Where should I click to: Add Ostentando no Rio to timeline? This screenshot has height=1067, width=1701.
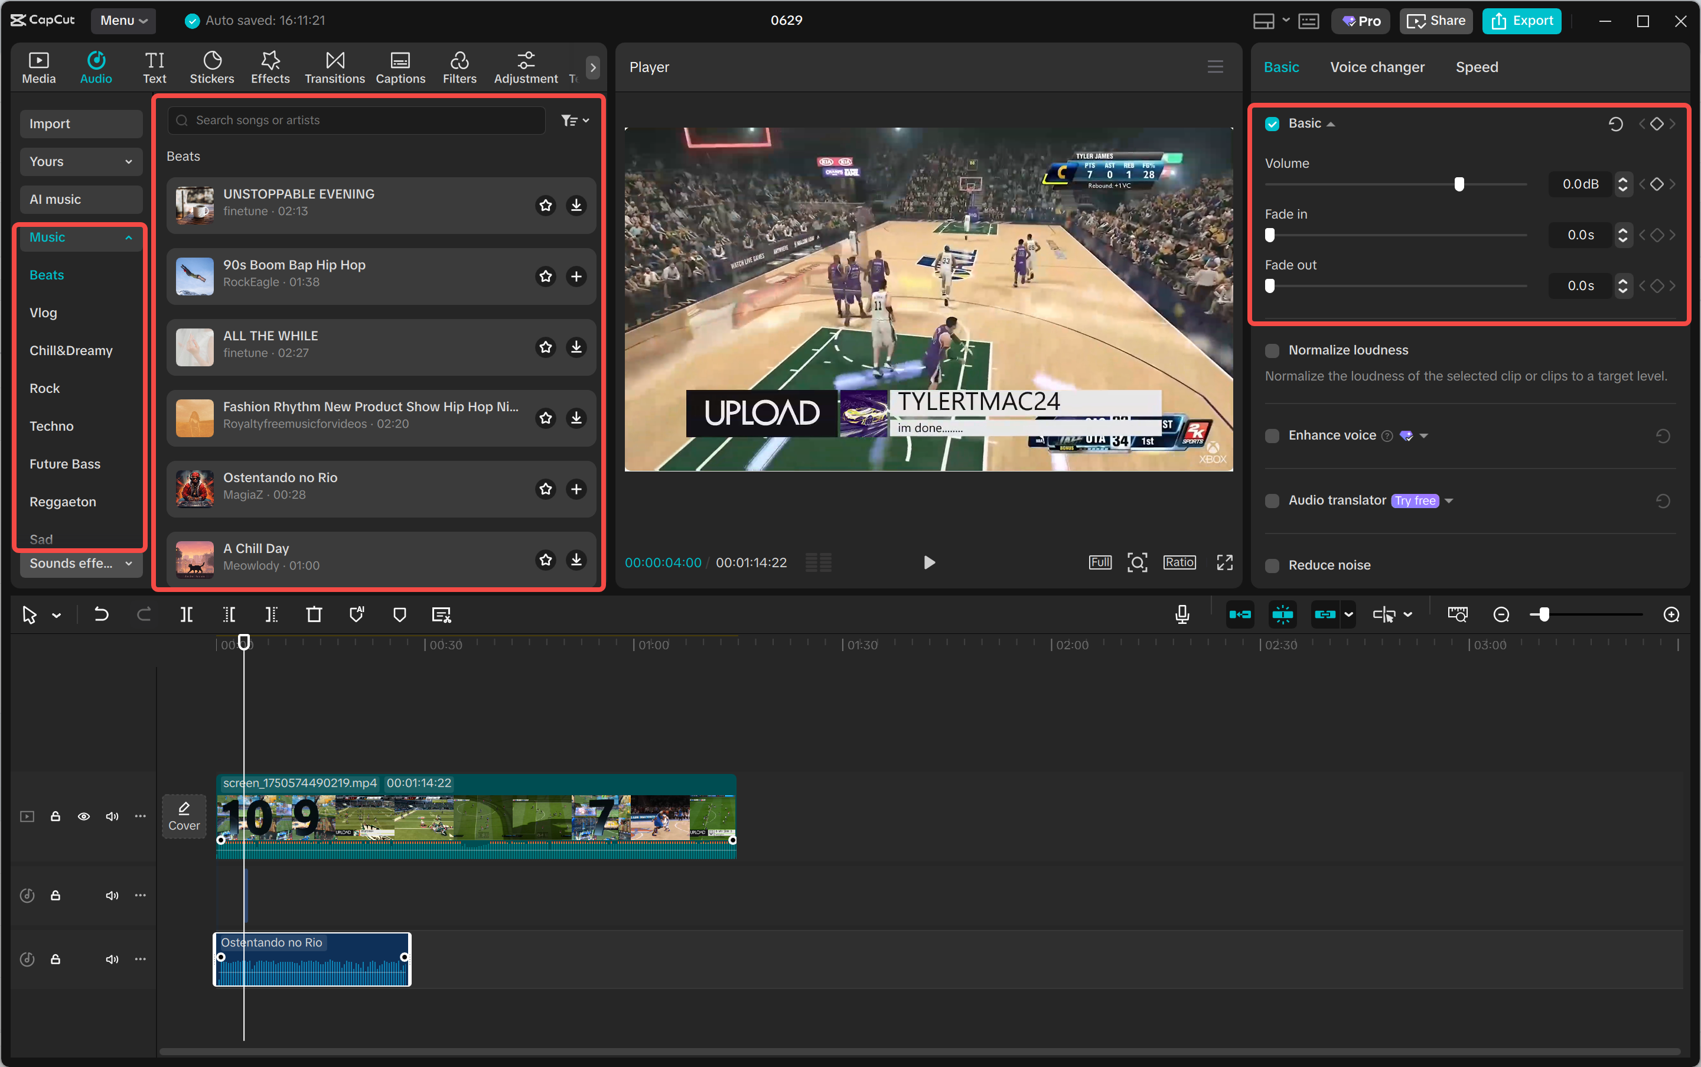576,489
